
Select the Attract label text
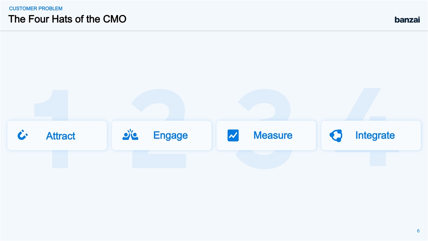pos(61,136)
